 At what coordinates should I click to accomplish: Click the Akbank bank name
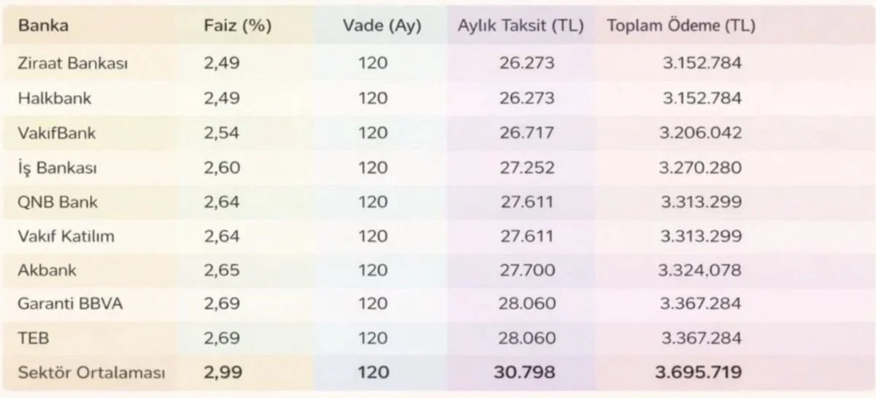[x=47, y=270]
